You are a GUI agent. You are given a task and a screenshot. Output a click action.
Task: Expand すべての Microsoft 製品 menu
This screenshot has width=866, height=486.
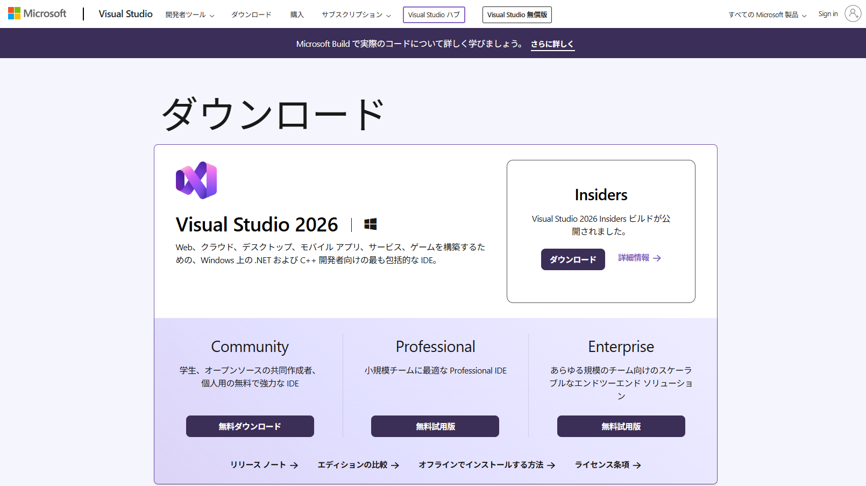point(768,15)
